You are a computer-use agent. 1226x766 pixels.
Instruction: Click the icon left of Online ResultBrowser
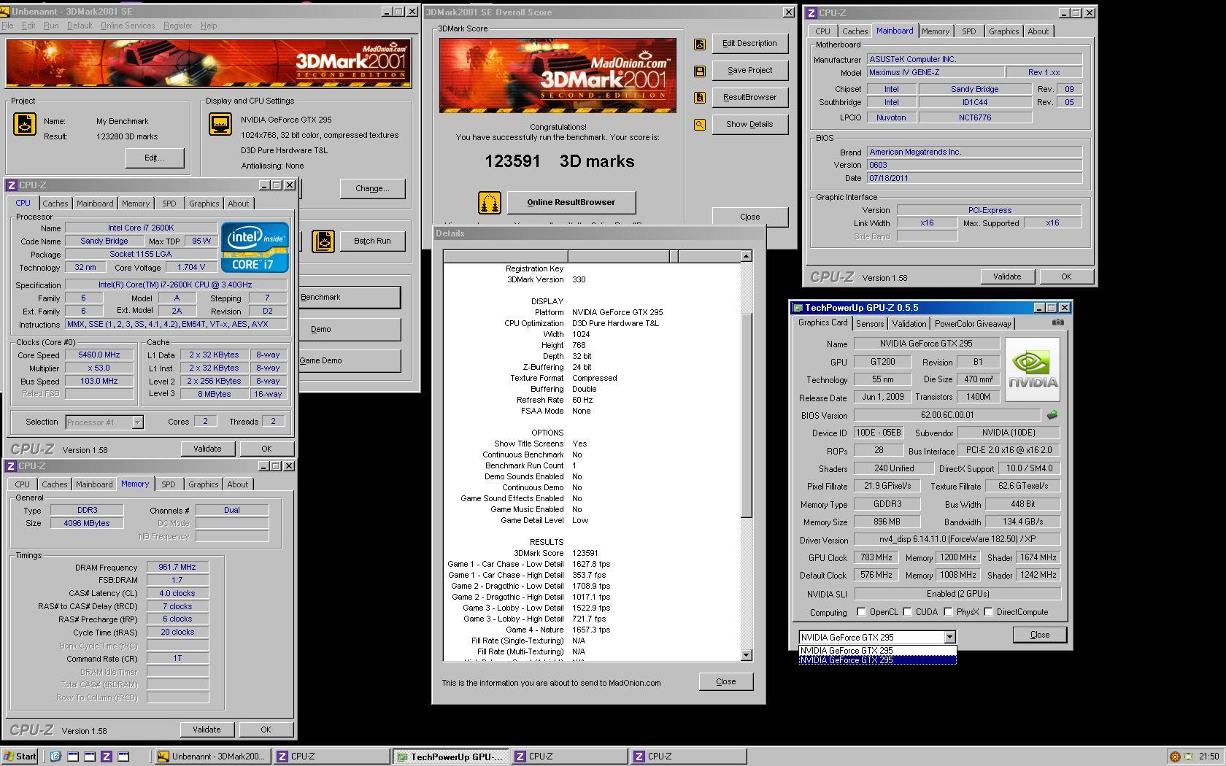pyautogui.click(x=490, y=203)
